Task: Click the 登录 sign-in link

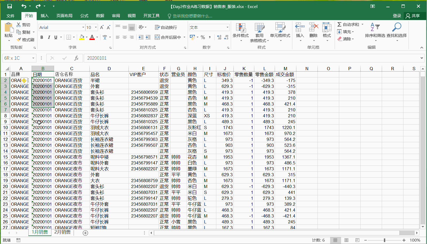Action: [x=397, y=16]
